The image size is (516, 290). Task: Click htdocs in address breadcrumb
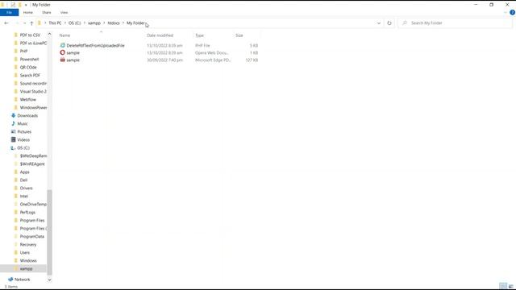(x=114, y=23)
